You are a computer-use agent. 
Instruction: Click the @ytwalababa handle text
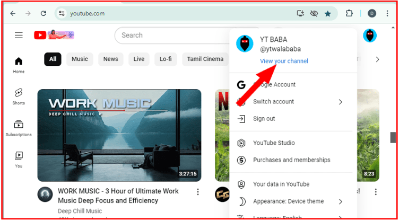coord(280,49)
